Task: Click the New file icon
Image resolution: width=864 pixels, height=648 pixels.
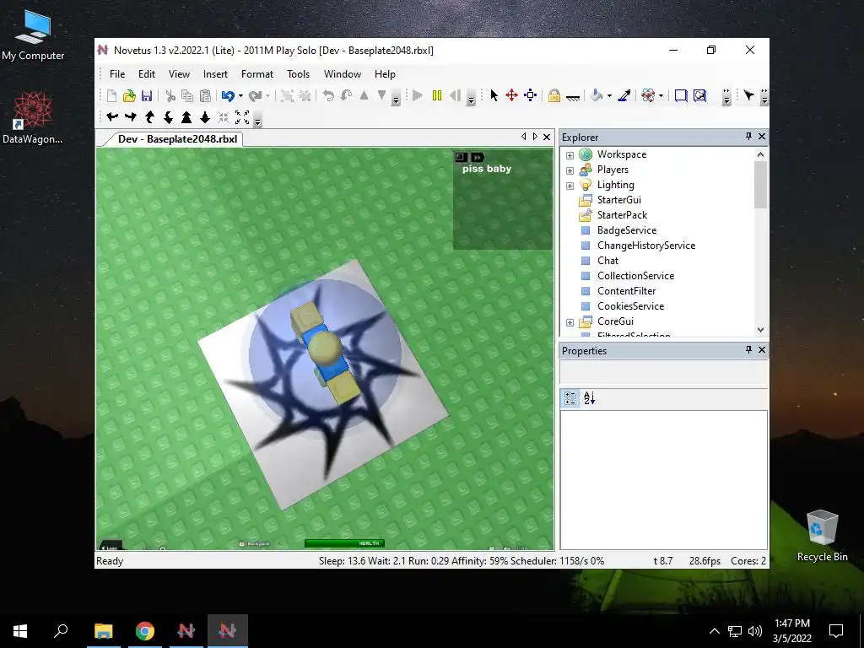Action: (112, 96)
